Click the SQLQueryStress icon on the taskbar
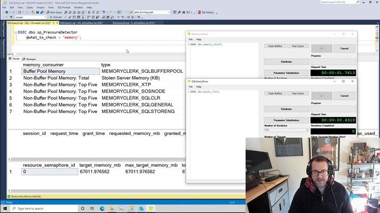This screenshot has width=380, height=213. [x=151, y=208]
